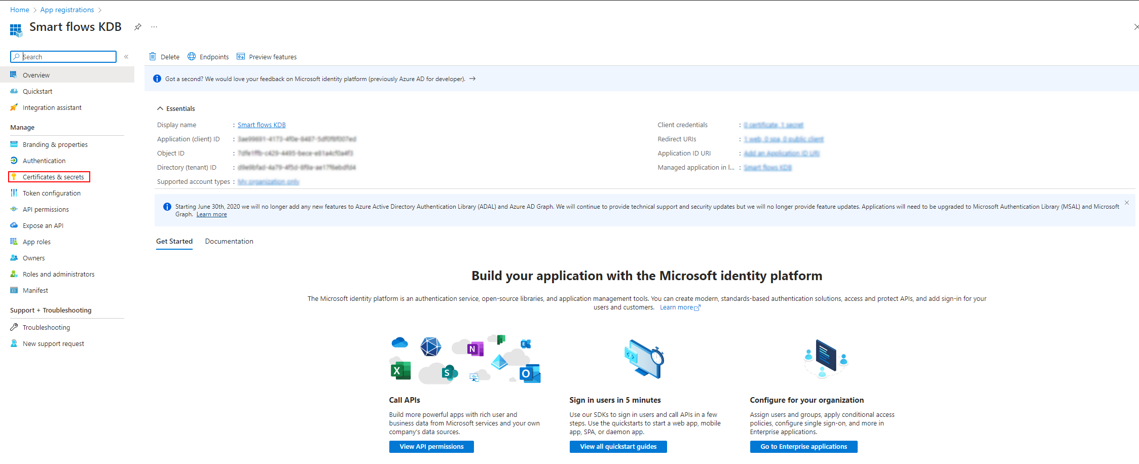Click the Preview features icon
1139x464 pixels.
(241, 56)
